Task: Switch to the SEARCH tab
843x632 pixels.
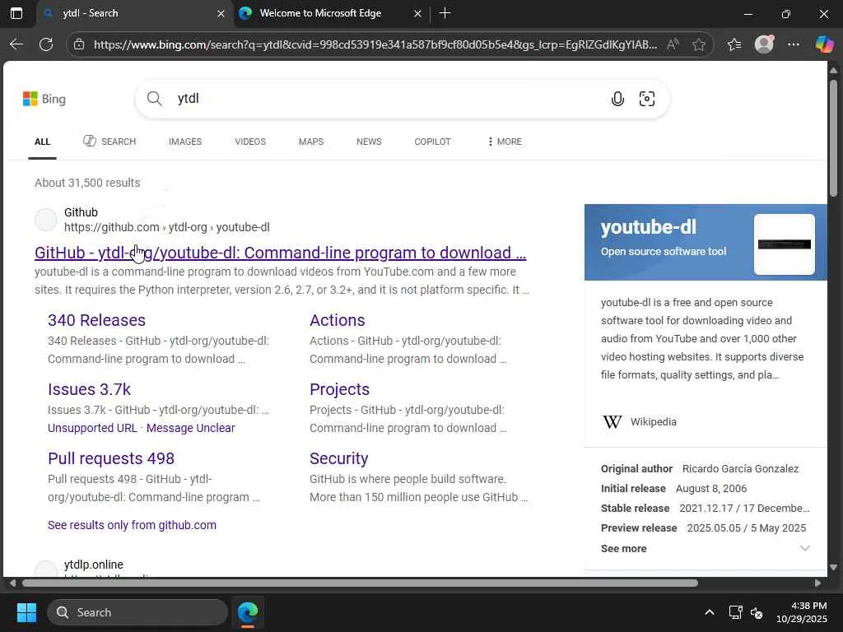Action: (x=109, y=142)
